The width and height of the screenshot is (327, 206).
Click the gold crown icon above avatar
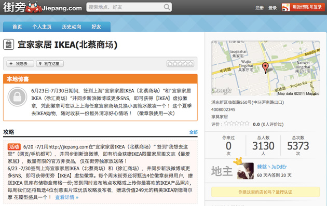[238, 161]
